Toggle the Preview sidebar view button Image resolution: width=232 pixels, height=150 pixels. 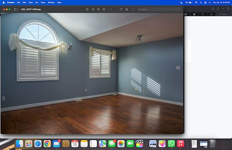[x=16, y=9]
